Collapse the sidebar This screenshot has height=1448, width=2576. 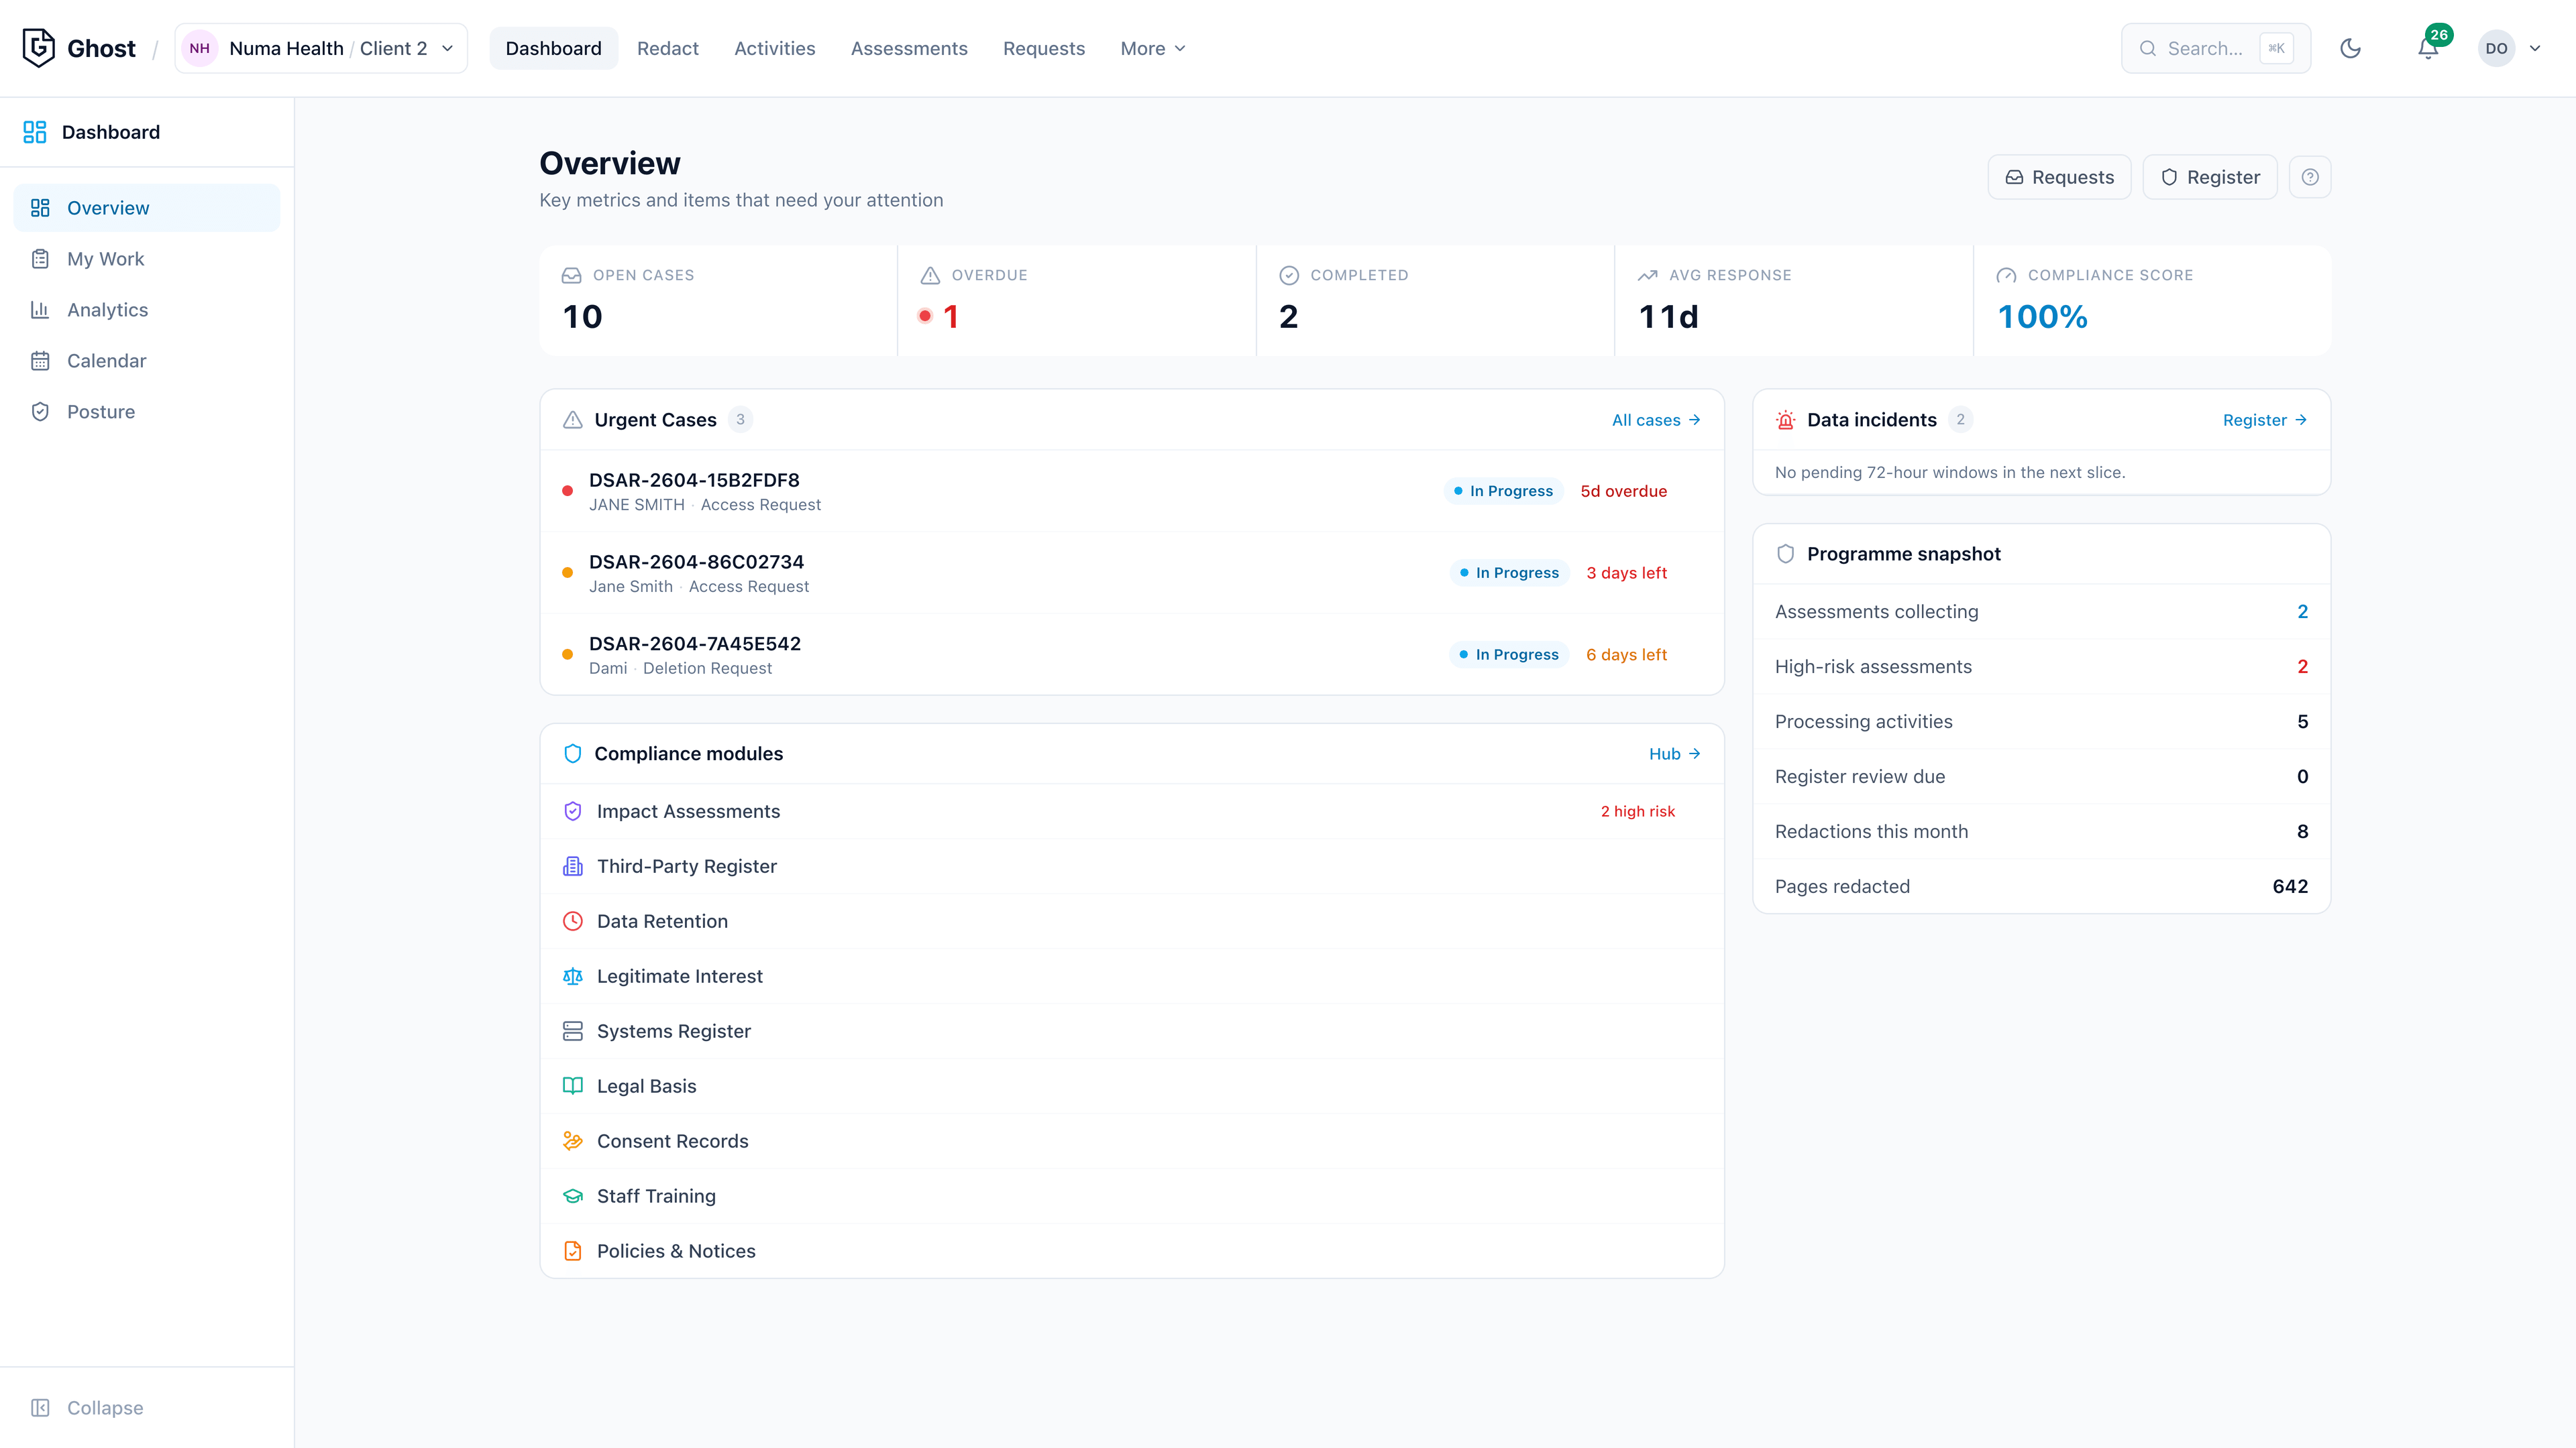pyautogui.click(x=88, y=1407)
